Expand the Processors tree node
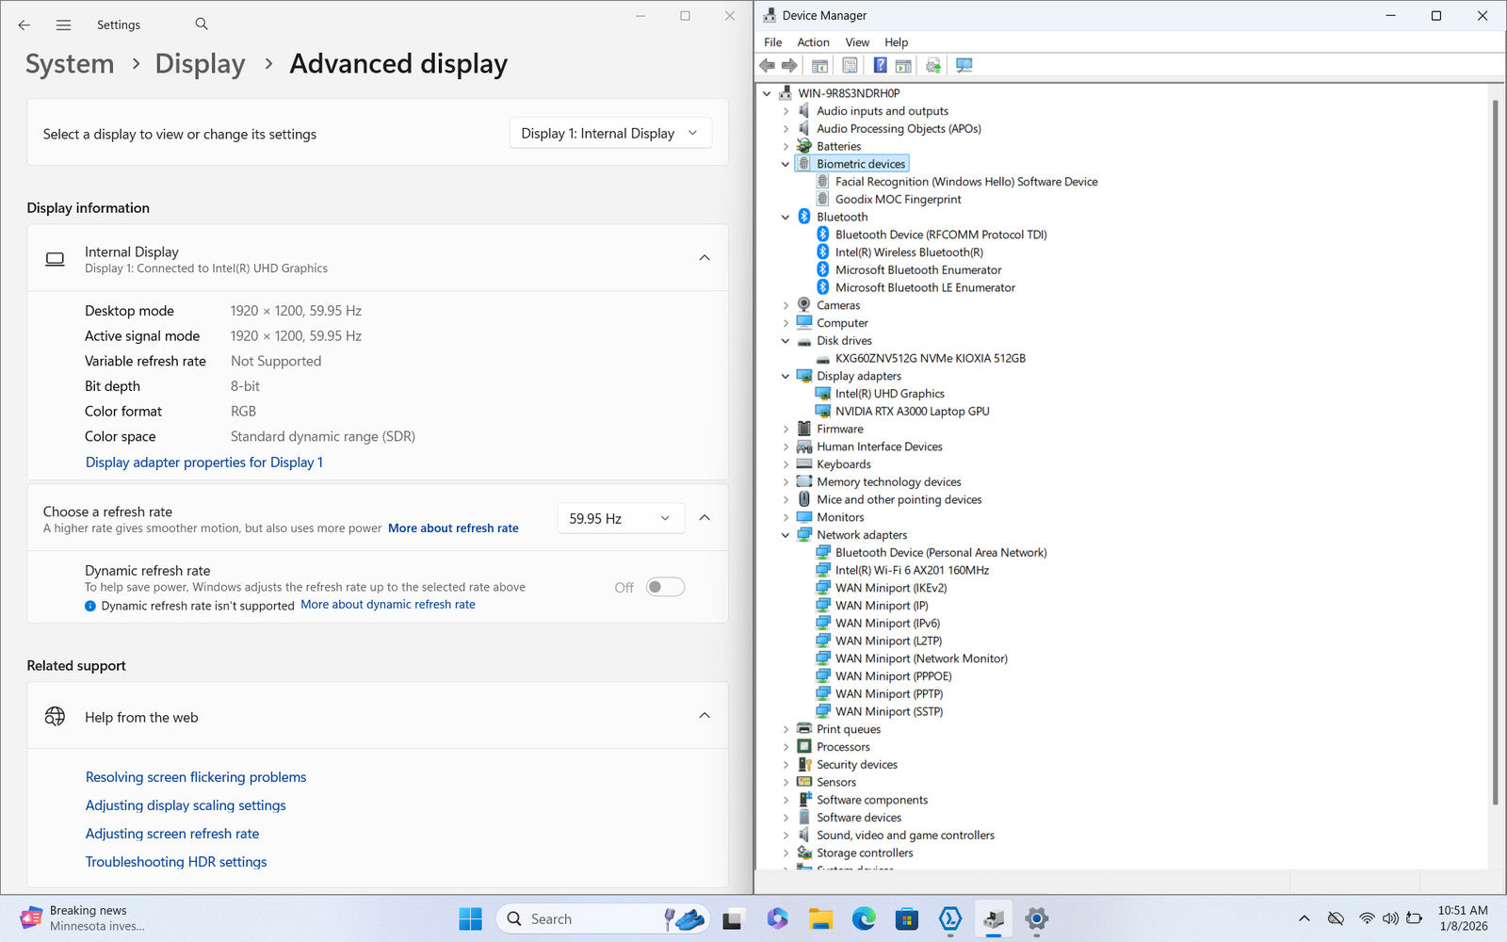Viewport: 1507px width, 942px height. click(786, 747)
